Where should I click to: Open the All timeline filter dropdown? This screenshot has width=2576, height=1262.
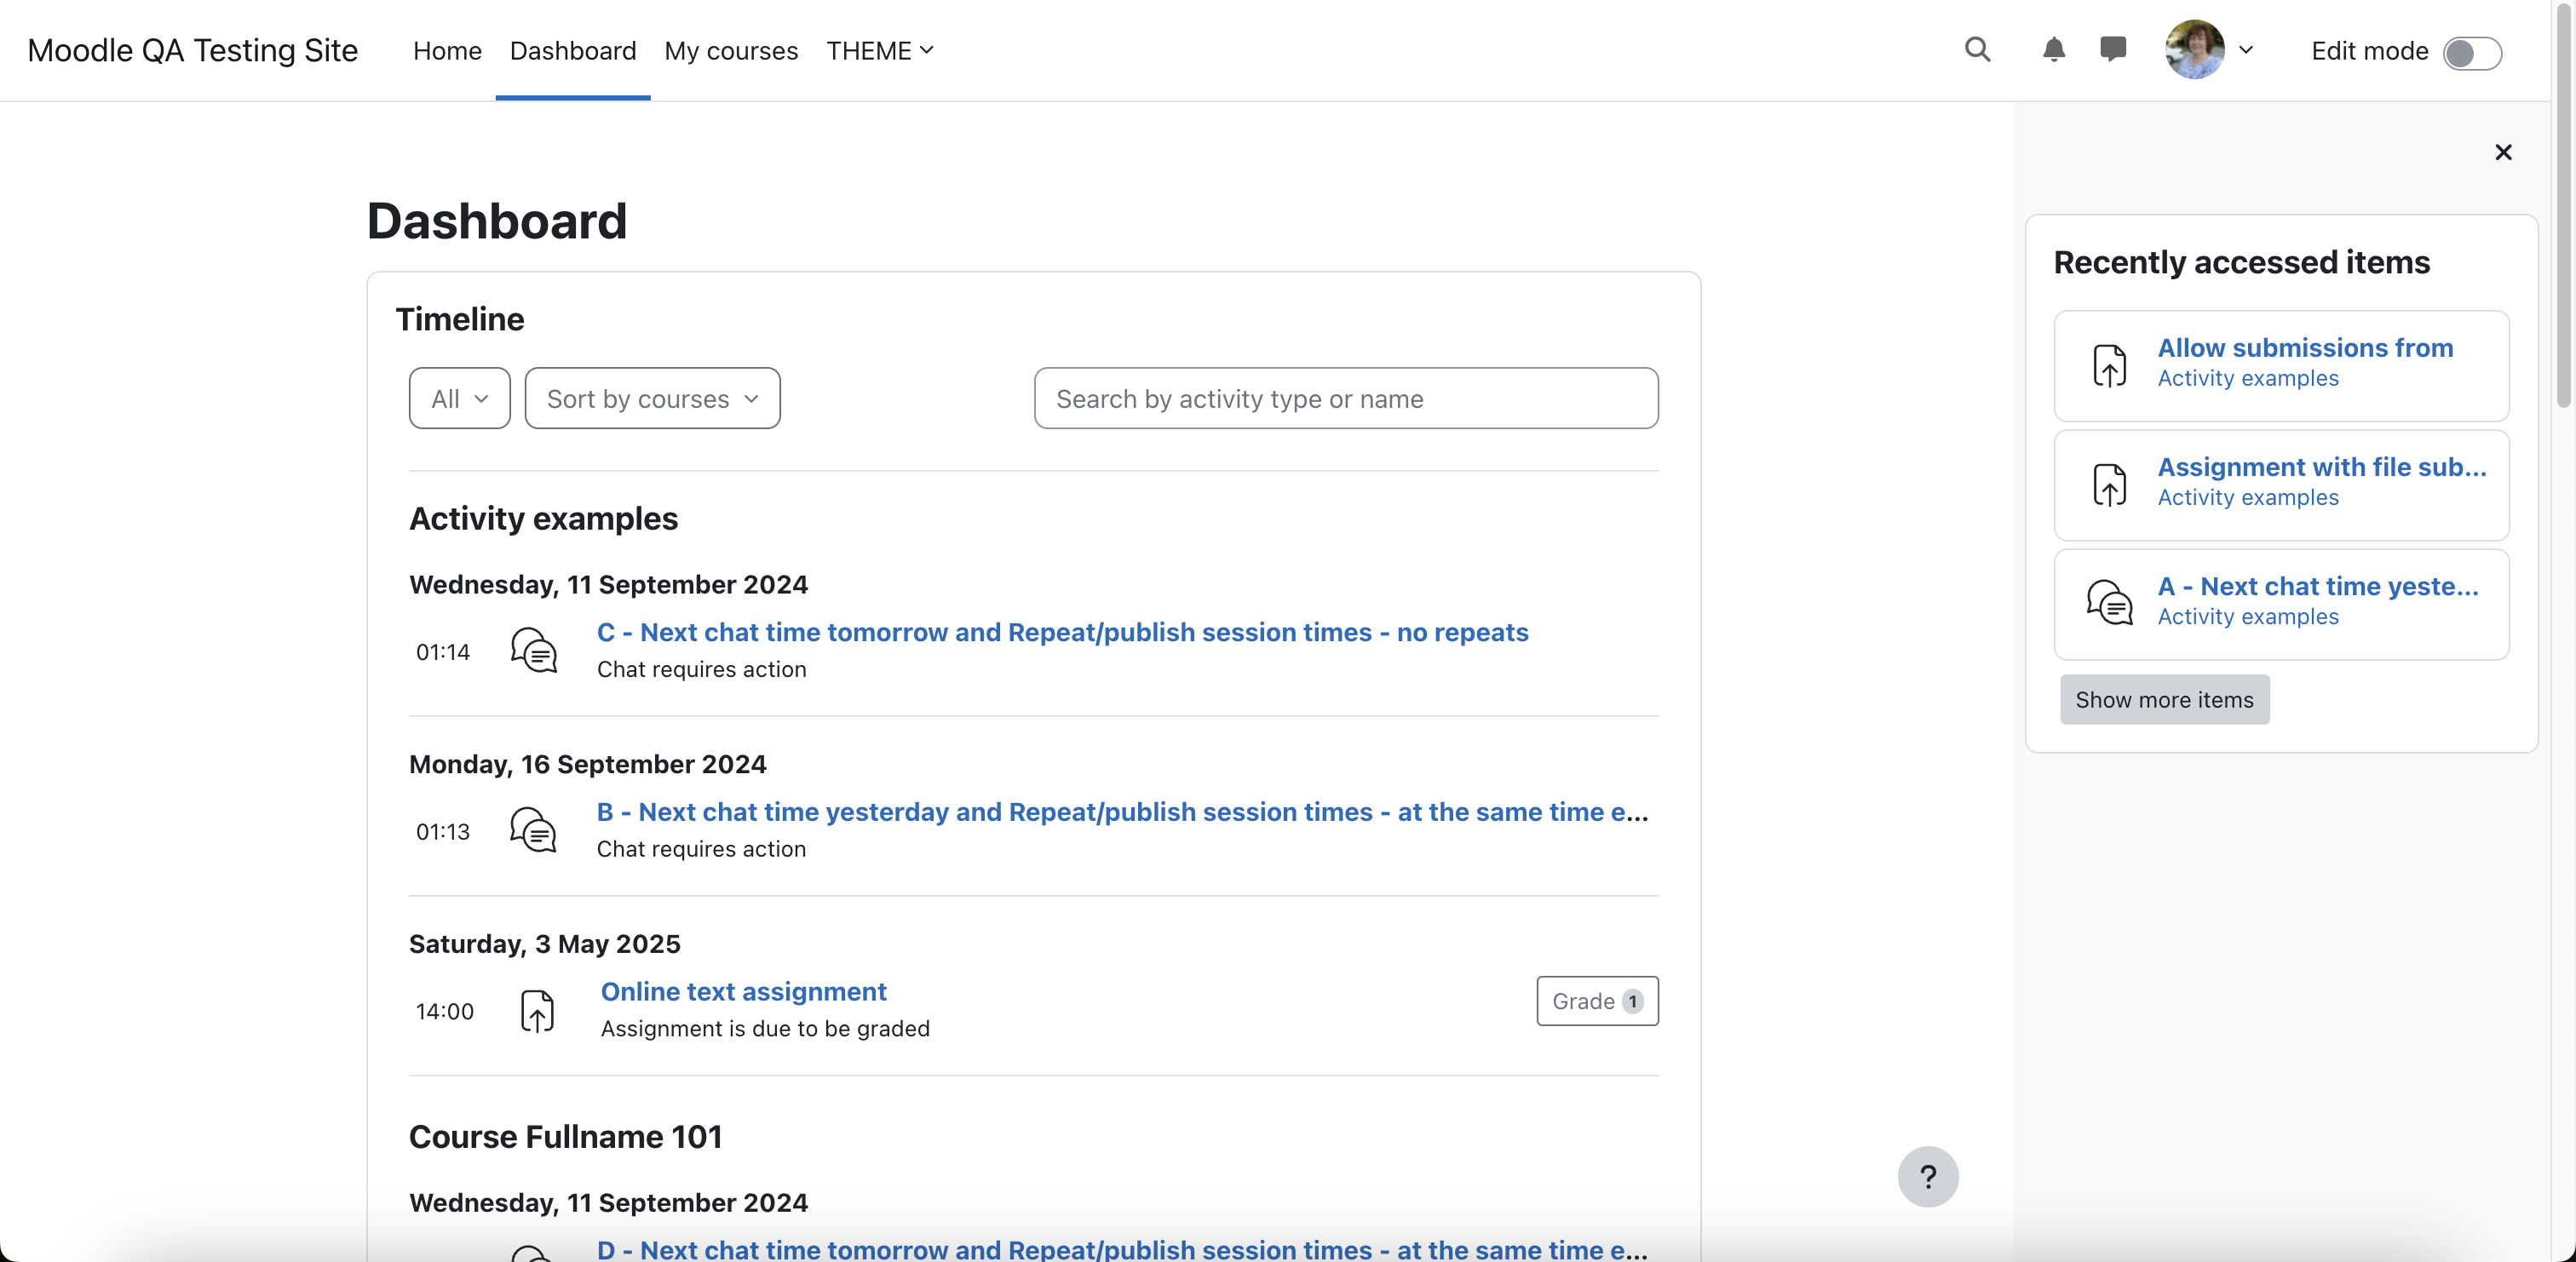(460, 398)
